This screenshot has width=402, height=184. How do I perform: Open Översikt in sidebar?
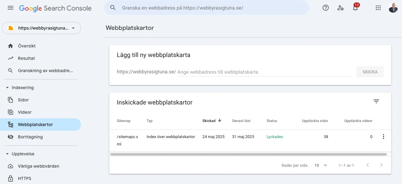40,46
